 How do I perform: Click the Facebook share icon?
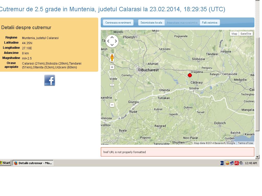(x=50, y=80)
